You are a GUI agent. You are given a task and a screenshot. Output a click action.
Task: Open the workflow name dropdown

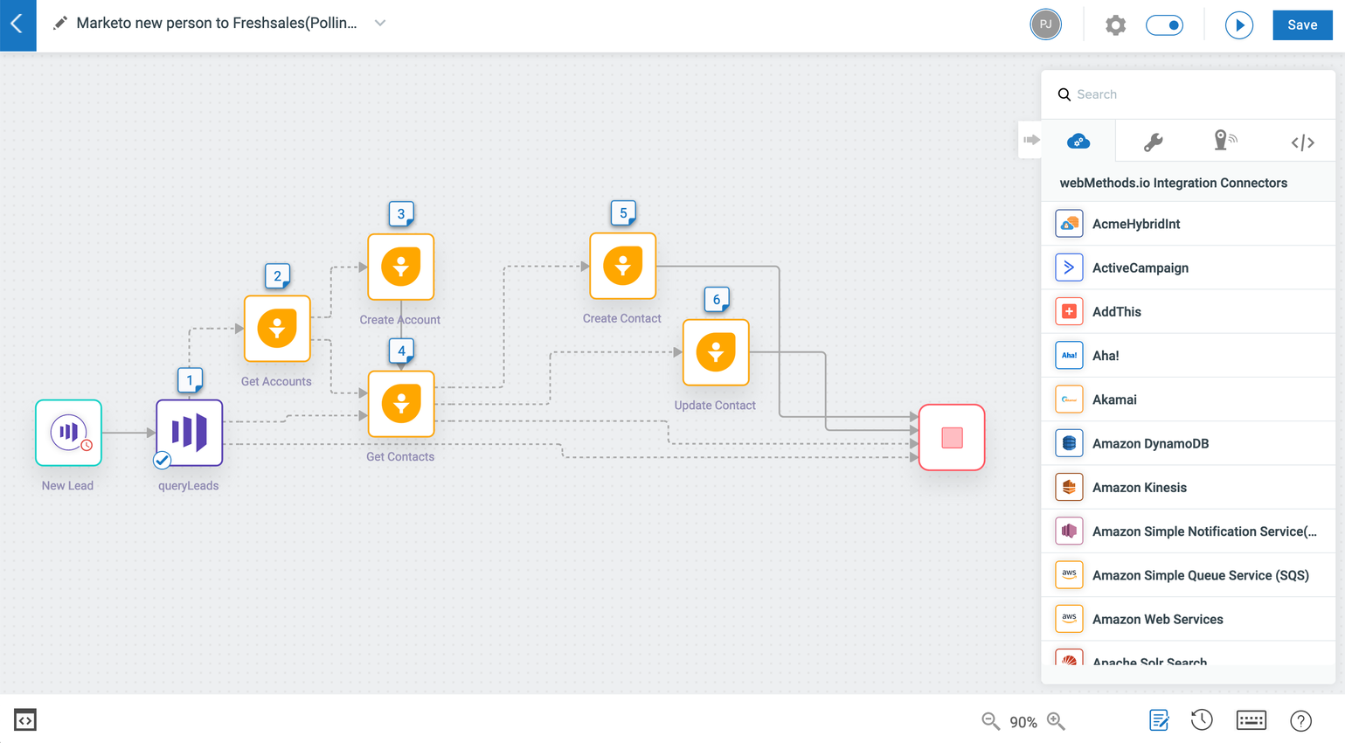(379, 24)
